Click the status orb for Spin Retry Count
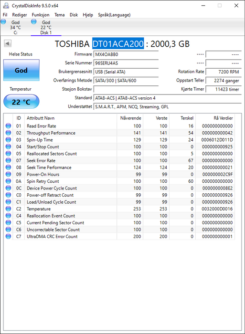Viewport: 245px width, 334px height. click(8, 181)
